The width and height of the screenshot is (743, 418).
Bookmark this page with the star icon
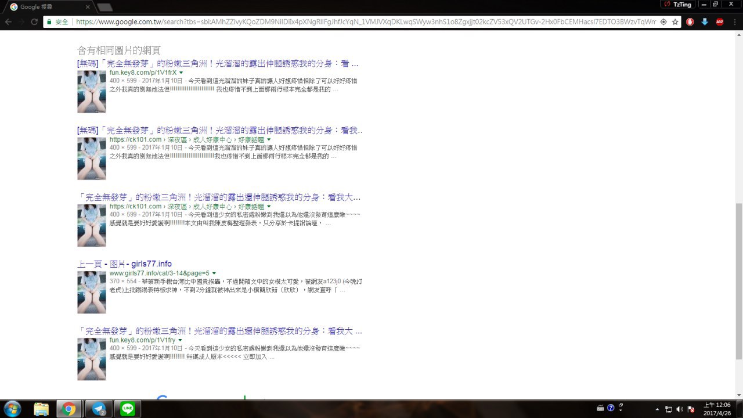coord(675,22)
